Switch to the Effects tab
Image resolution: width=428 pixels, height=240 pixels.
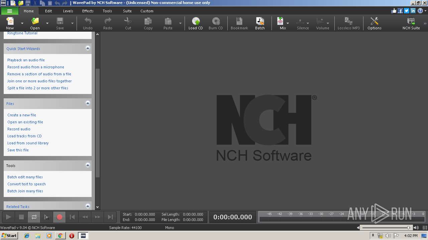pyautogui.click(x=88, y=11)
